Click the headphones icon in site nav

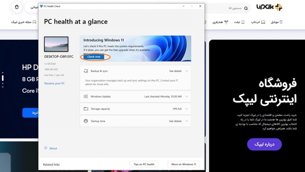coord(226,22)
